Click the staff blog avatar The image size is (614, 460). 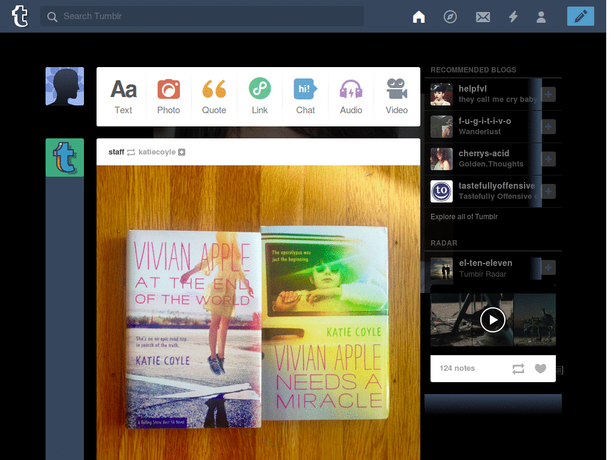click(x=65, y=158)
